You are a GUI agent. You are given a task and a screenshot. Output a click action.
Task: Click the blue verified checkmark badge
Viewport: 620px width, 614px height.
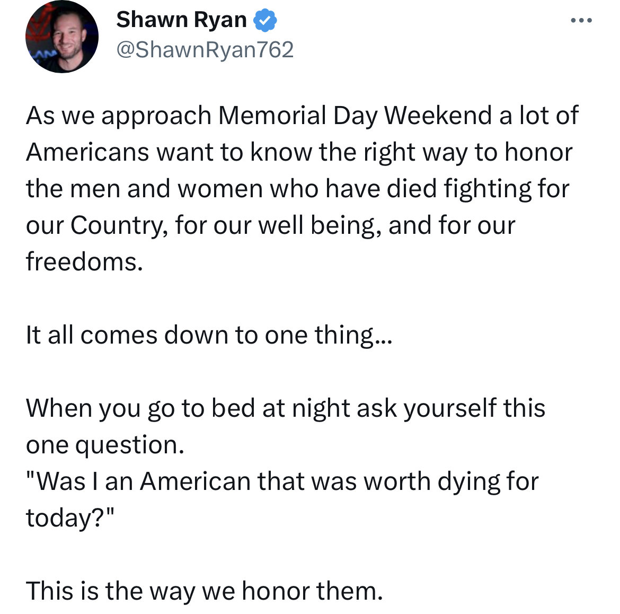[265, 20]
